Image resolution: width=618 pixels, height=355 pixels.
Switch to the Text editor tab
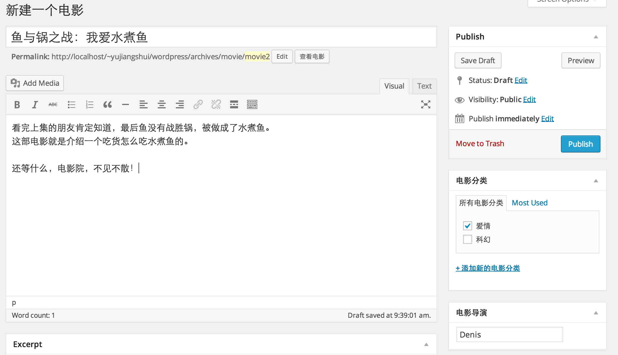pyautogui.click(x=424, y=86)
